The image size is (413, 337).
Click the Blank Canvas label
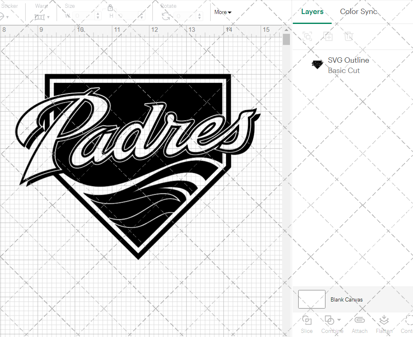347,299
